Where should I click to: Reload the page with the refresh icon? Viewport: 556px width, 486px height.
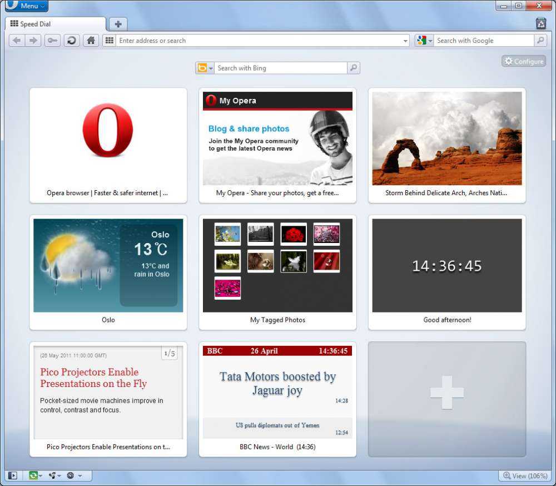coord(71,41)
